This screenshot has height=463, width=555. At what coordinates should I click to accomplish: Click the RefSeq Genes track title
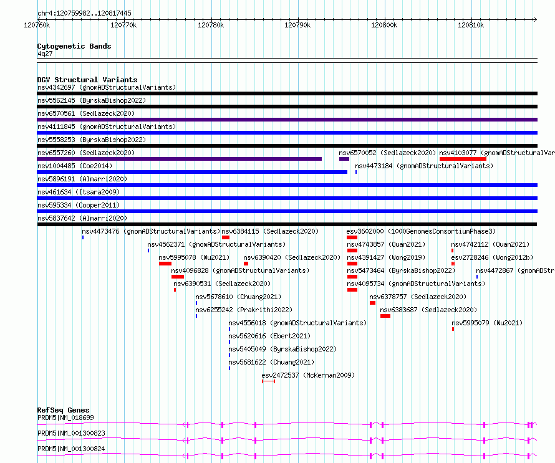pos(63,410)
